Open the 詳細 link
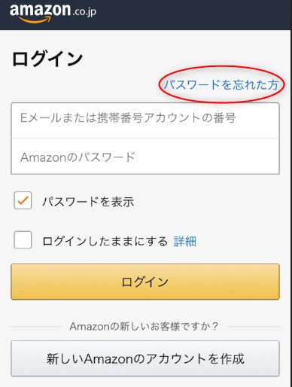This screenshot has height=387, width=292. [185, 242]
